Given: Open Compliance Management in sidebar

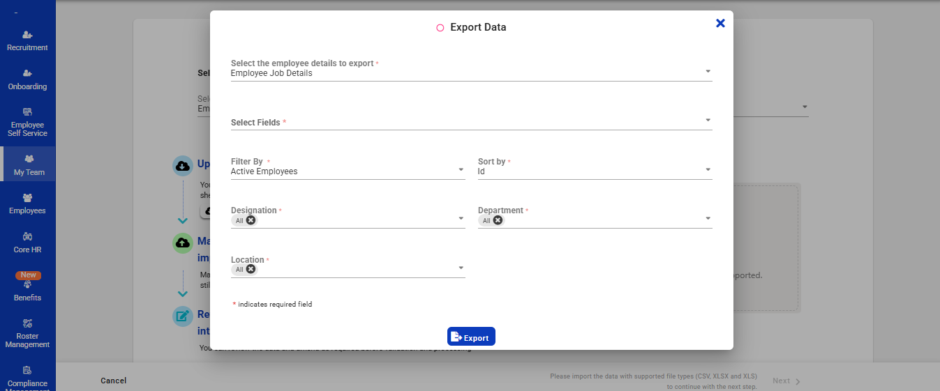Looking at the screenshot, I should point(27,370).
